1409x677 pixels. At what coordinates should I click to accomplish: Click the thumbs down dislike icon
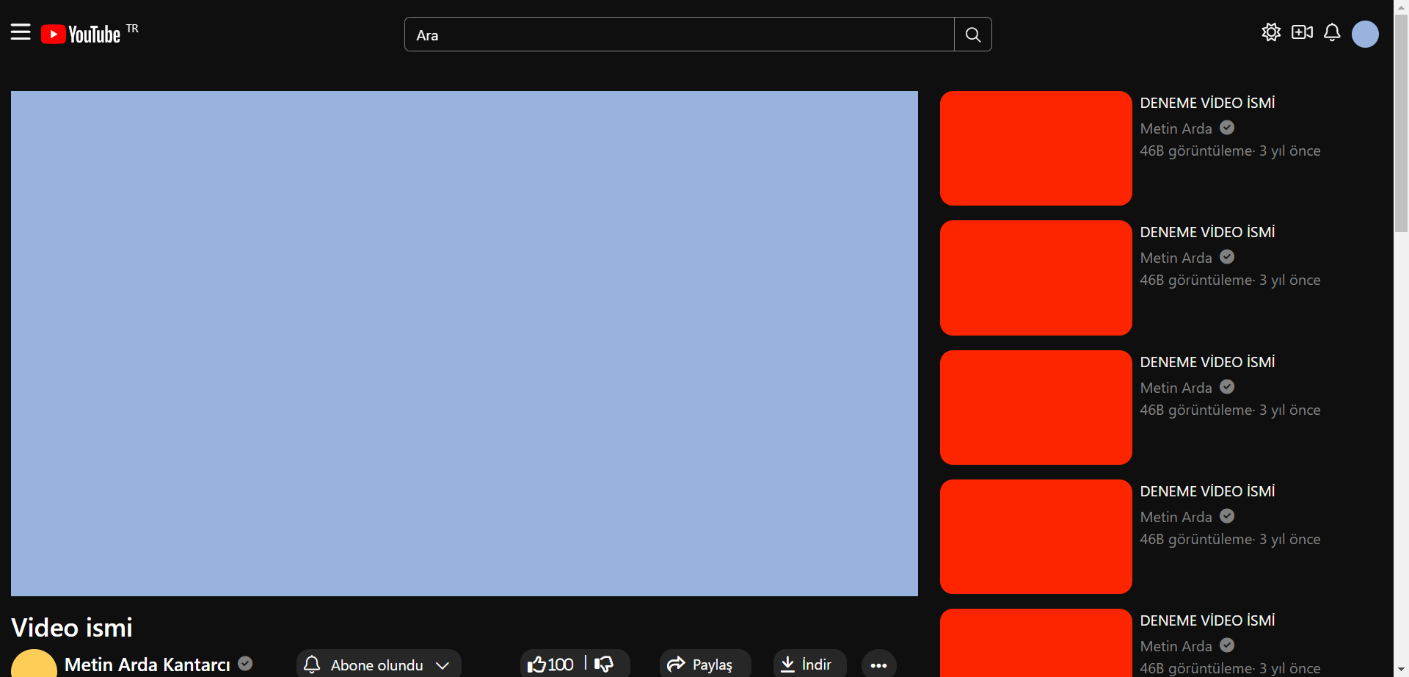click(603, 664)
